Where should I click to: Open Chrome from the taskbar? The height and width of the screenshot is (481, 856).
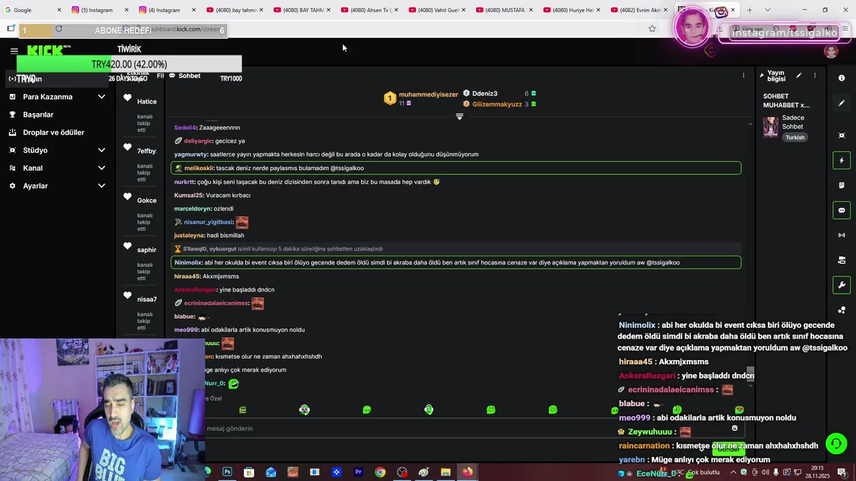click(380, 472)
